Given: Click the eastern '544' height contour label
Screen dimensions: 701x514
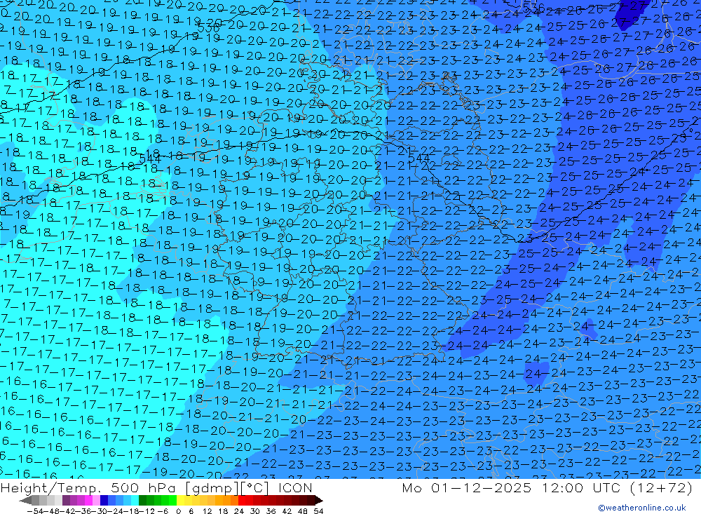Looking at the screenshot, I should tap(419, 158).
